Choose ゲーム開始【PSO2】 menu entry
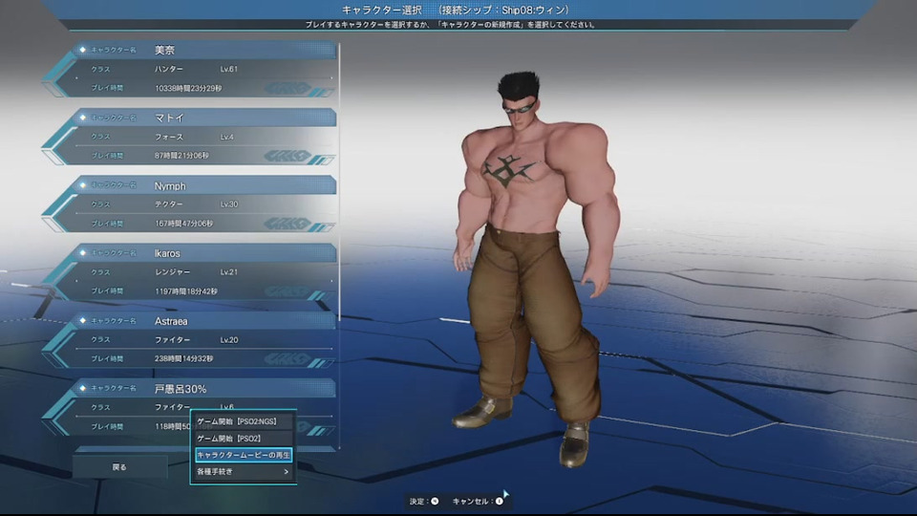This screenshot has width=917, height=516. pos(244,439)
